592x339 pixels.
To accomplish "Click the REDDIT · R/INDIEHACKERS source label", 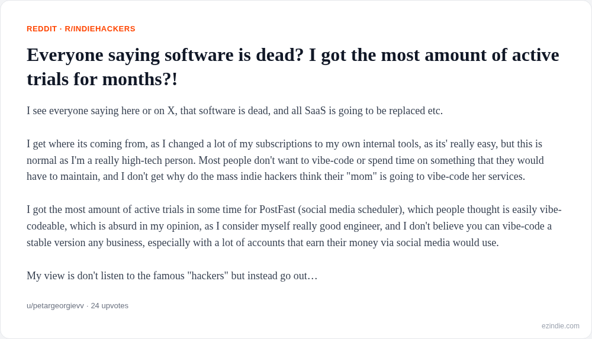I will click(81, 28).
